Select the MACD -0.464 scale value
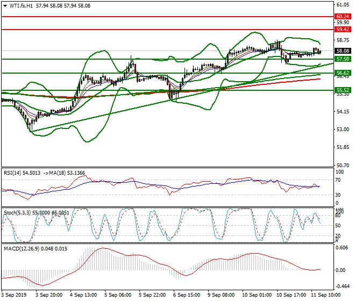Viewport: 355px width, 301px height. (x=342, y=286)
